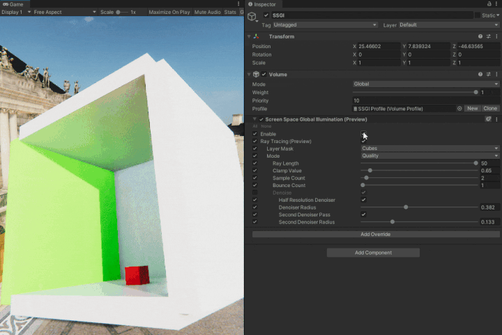This screenshot has width=502, height=335.
Task: Toggle the Ray Tracing (Preview) value checkbox
Action: point(363,141)
